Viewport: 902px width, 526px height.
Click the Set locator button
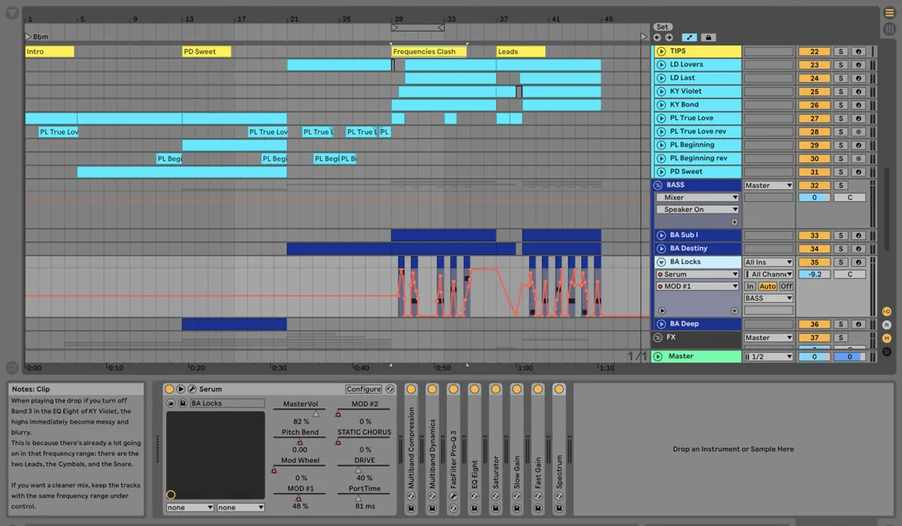(662, 27)
